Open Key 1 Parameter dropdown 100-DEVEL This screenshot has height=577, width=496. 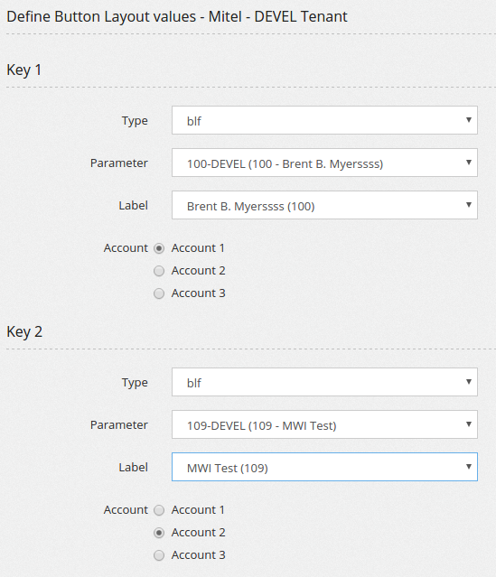[324, 163]
